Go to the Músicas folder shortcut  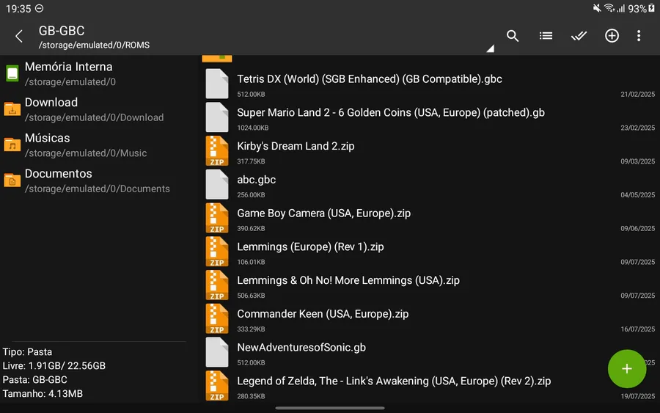pyautogui.click(x=48, y=145)
